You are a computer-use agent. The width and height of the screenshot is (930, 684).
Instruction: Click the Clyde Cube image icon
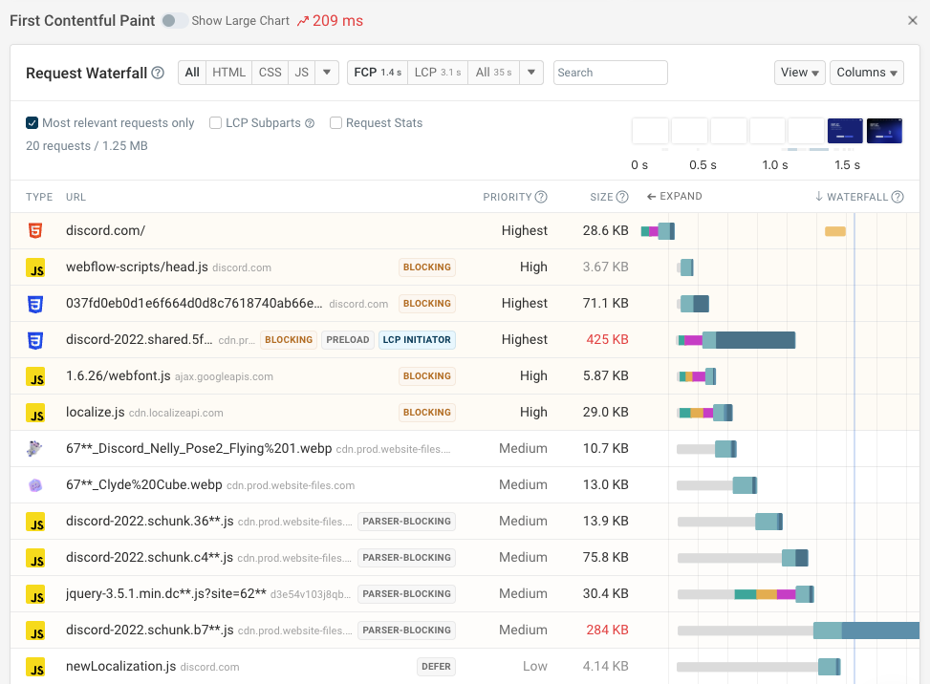35,485
